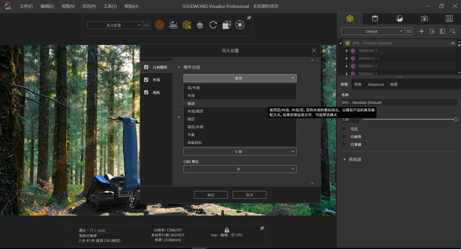Open the CAD 单位 unit dropdown
461x249 pixels.
coord(239,169)
